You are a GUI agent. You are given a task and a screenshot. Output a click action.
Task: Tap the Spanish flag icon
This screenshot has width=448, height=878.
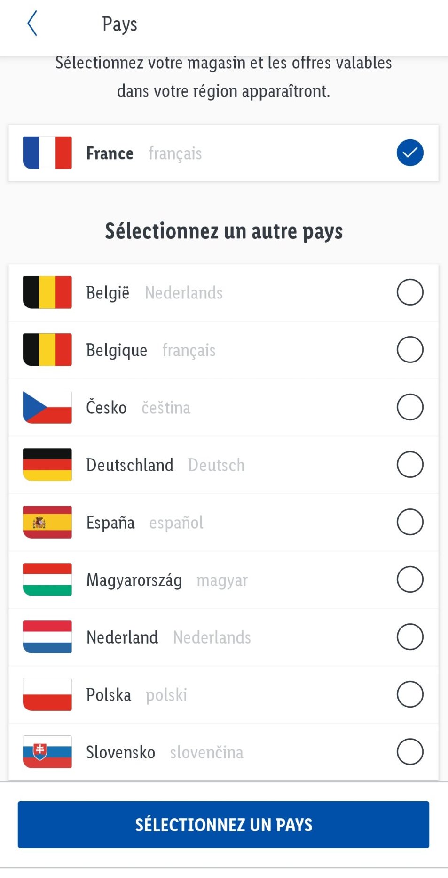click(x=47, y=522)
